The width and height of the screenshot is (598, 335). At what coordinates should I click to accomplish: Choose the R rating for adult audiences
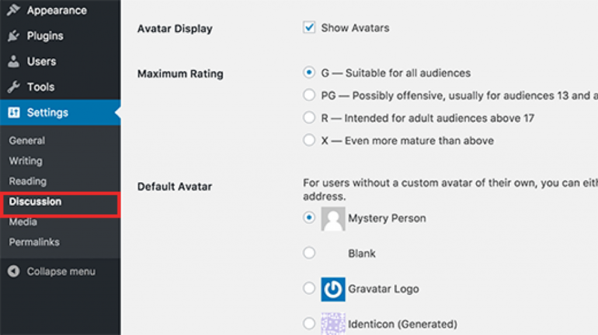coord(309,117)
